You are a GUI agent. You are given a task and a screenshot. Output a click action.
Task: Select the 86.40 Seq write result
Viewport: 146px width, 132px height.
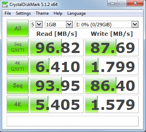tap(112, 85)
